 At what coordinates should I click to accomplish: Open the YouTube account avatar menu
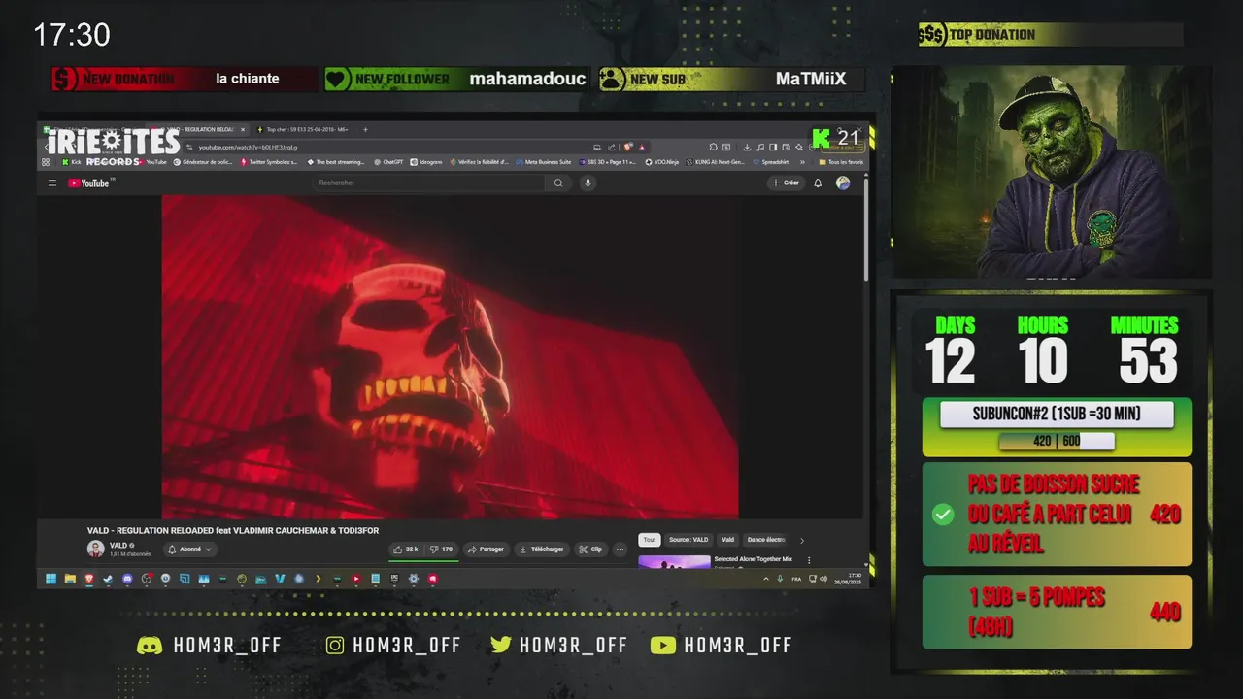[843, 183]
